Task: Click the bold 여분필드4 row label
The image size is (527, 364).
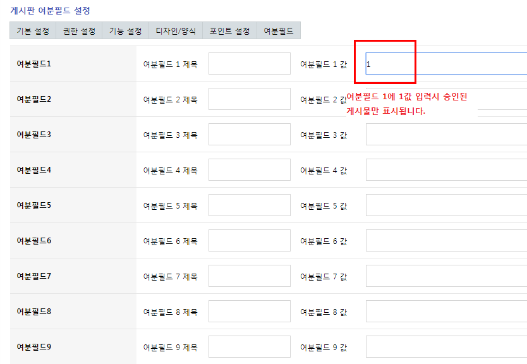Action: click(x=34, y=170)
